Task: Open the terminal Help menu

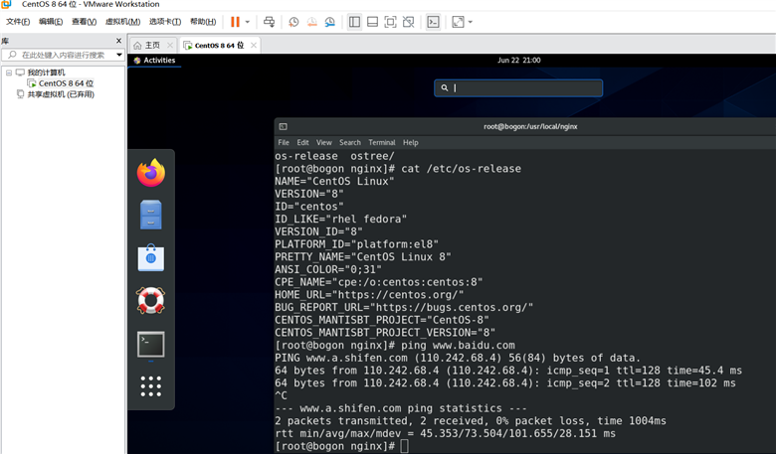Action: pyautogui.click(x=410, y=142)
